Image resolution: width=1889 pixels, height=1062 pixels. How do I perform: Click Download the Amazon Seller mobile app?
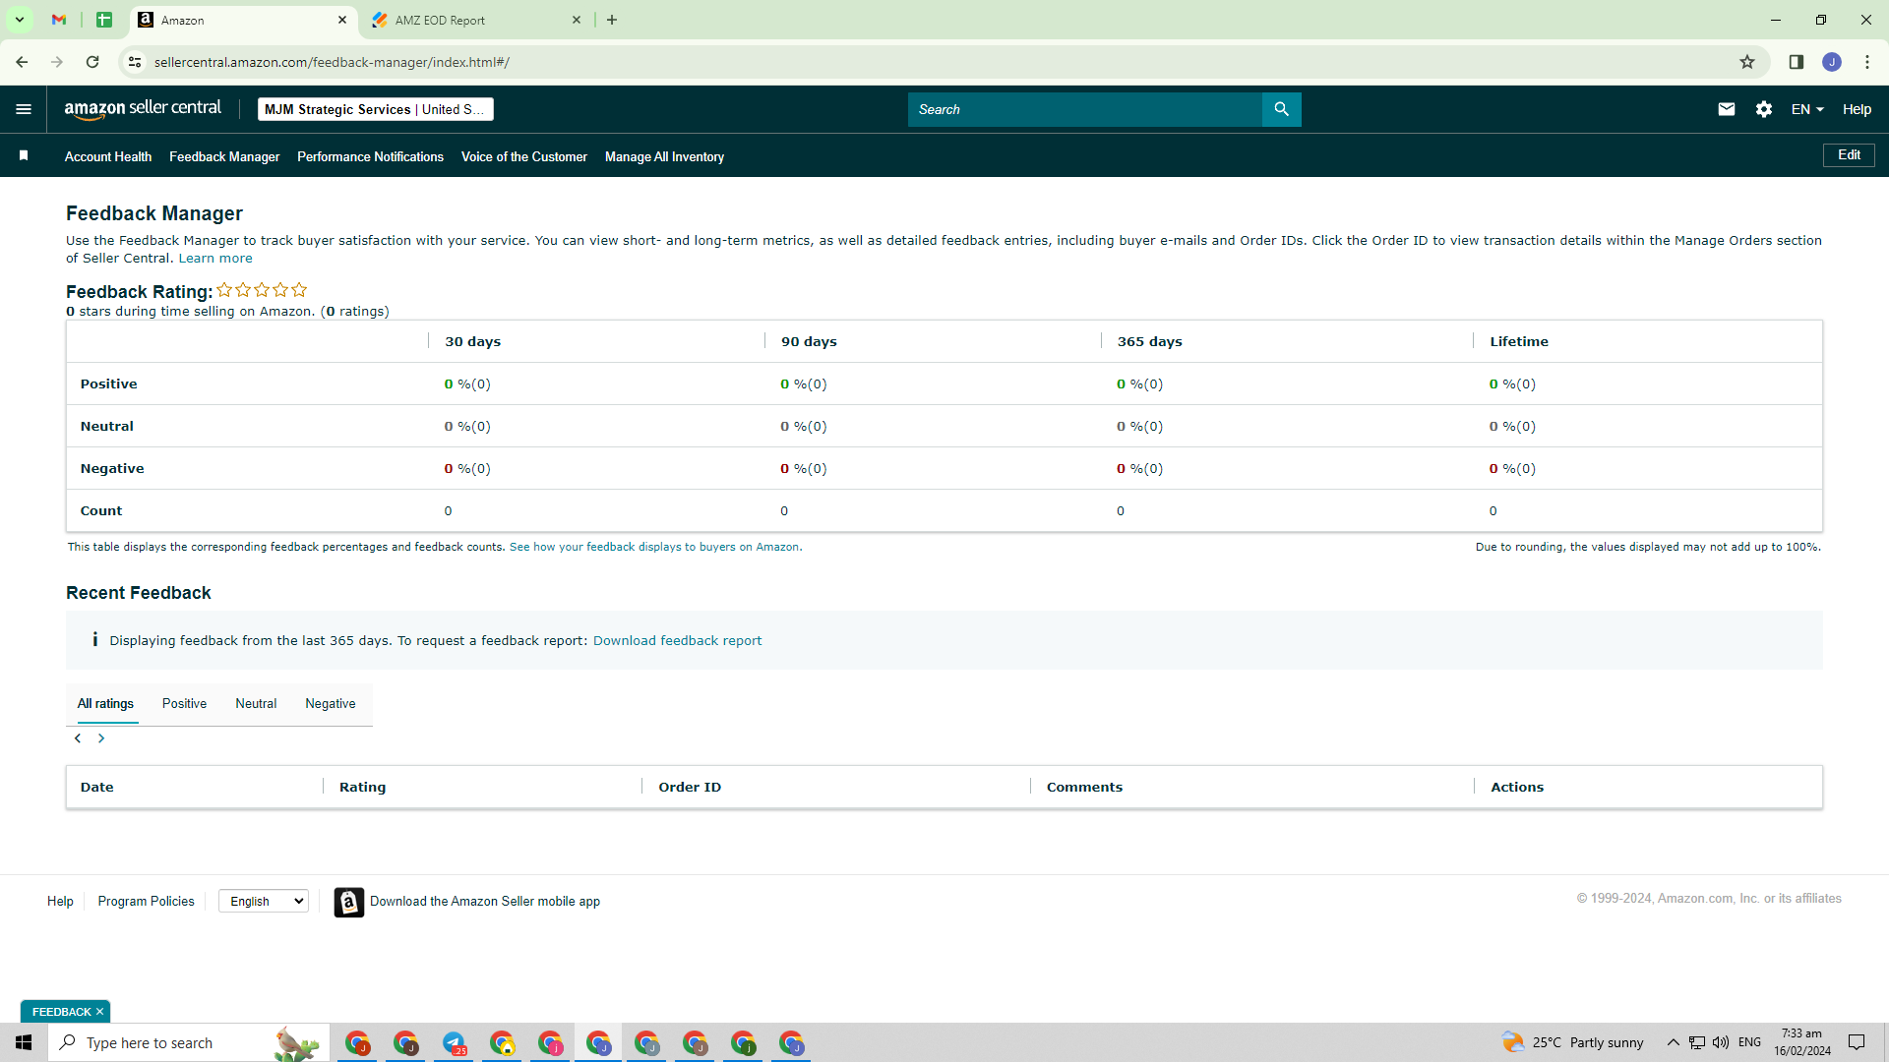pyautogui.click(x=485, y=902)
